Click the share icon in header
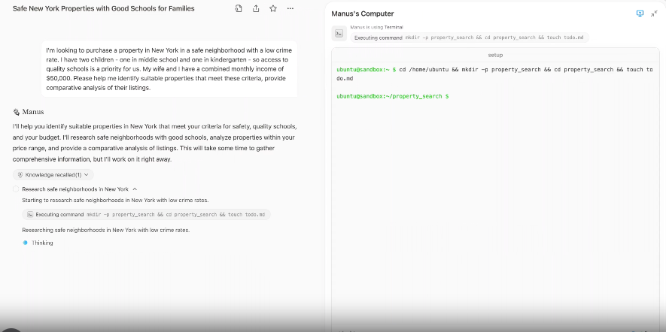This screenshot has height=332, width=666. [256, 8]
